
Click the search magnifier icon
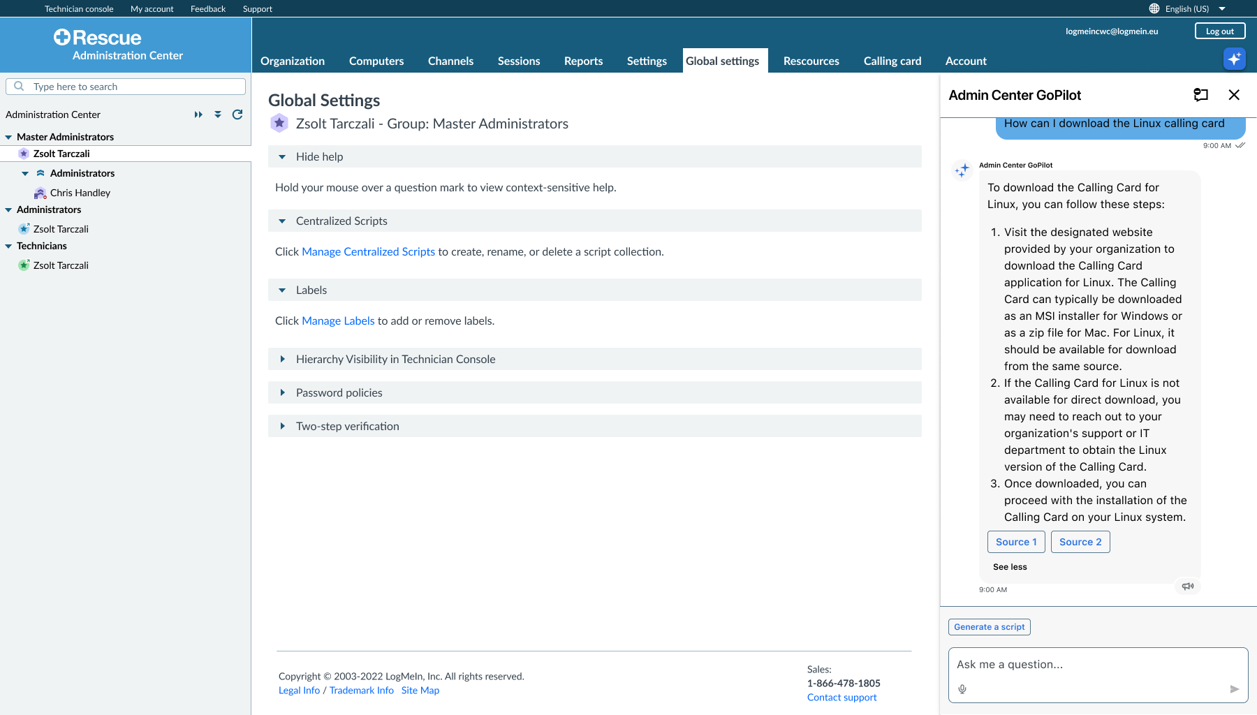[x=19, y=86]
